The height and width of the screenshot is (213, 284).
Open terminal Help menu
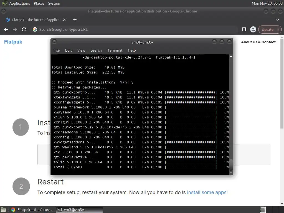pos(132,50)
